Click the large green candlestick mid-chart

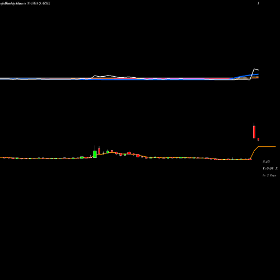click(95, 153)
